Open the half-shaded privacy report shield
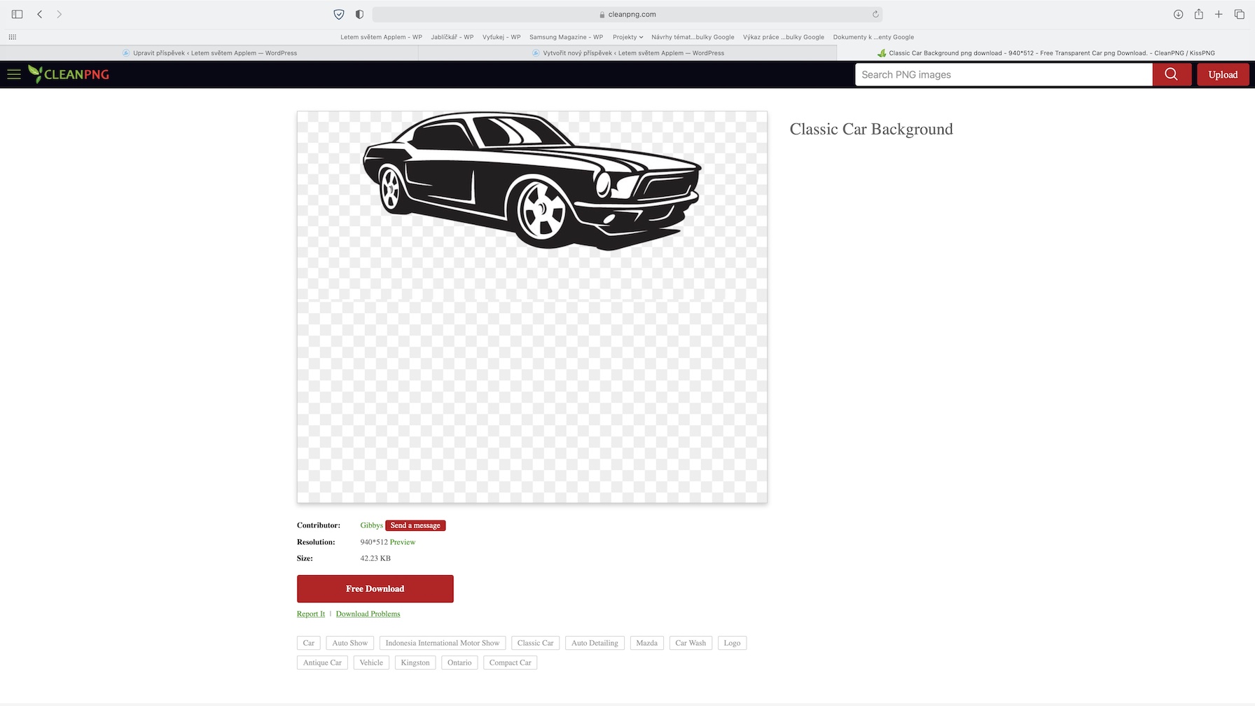This screenshot has width=1255, height=706. 359,14
